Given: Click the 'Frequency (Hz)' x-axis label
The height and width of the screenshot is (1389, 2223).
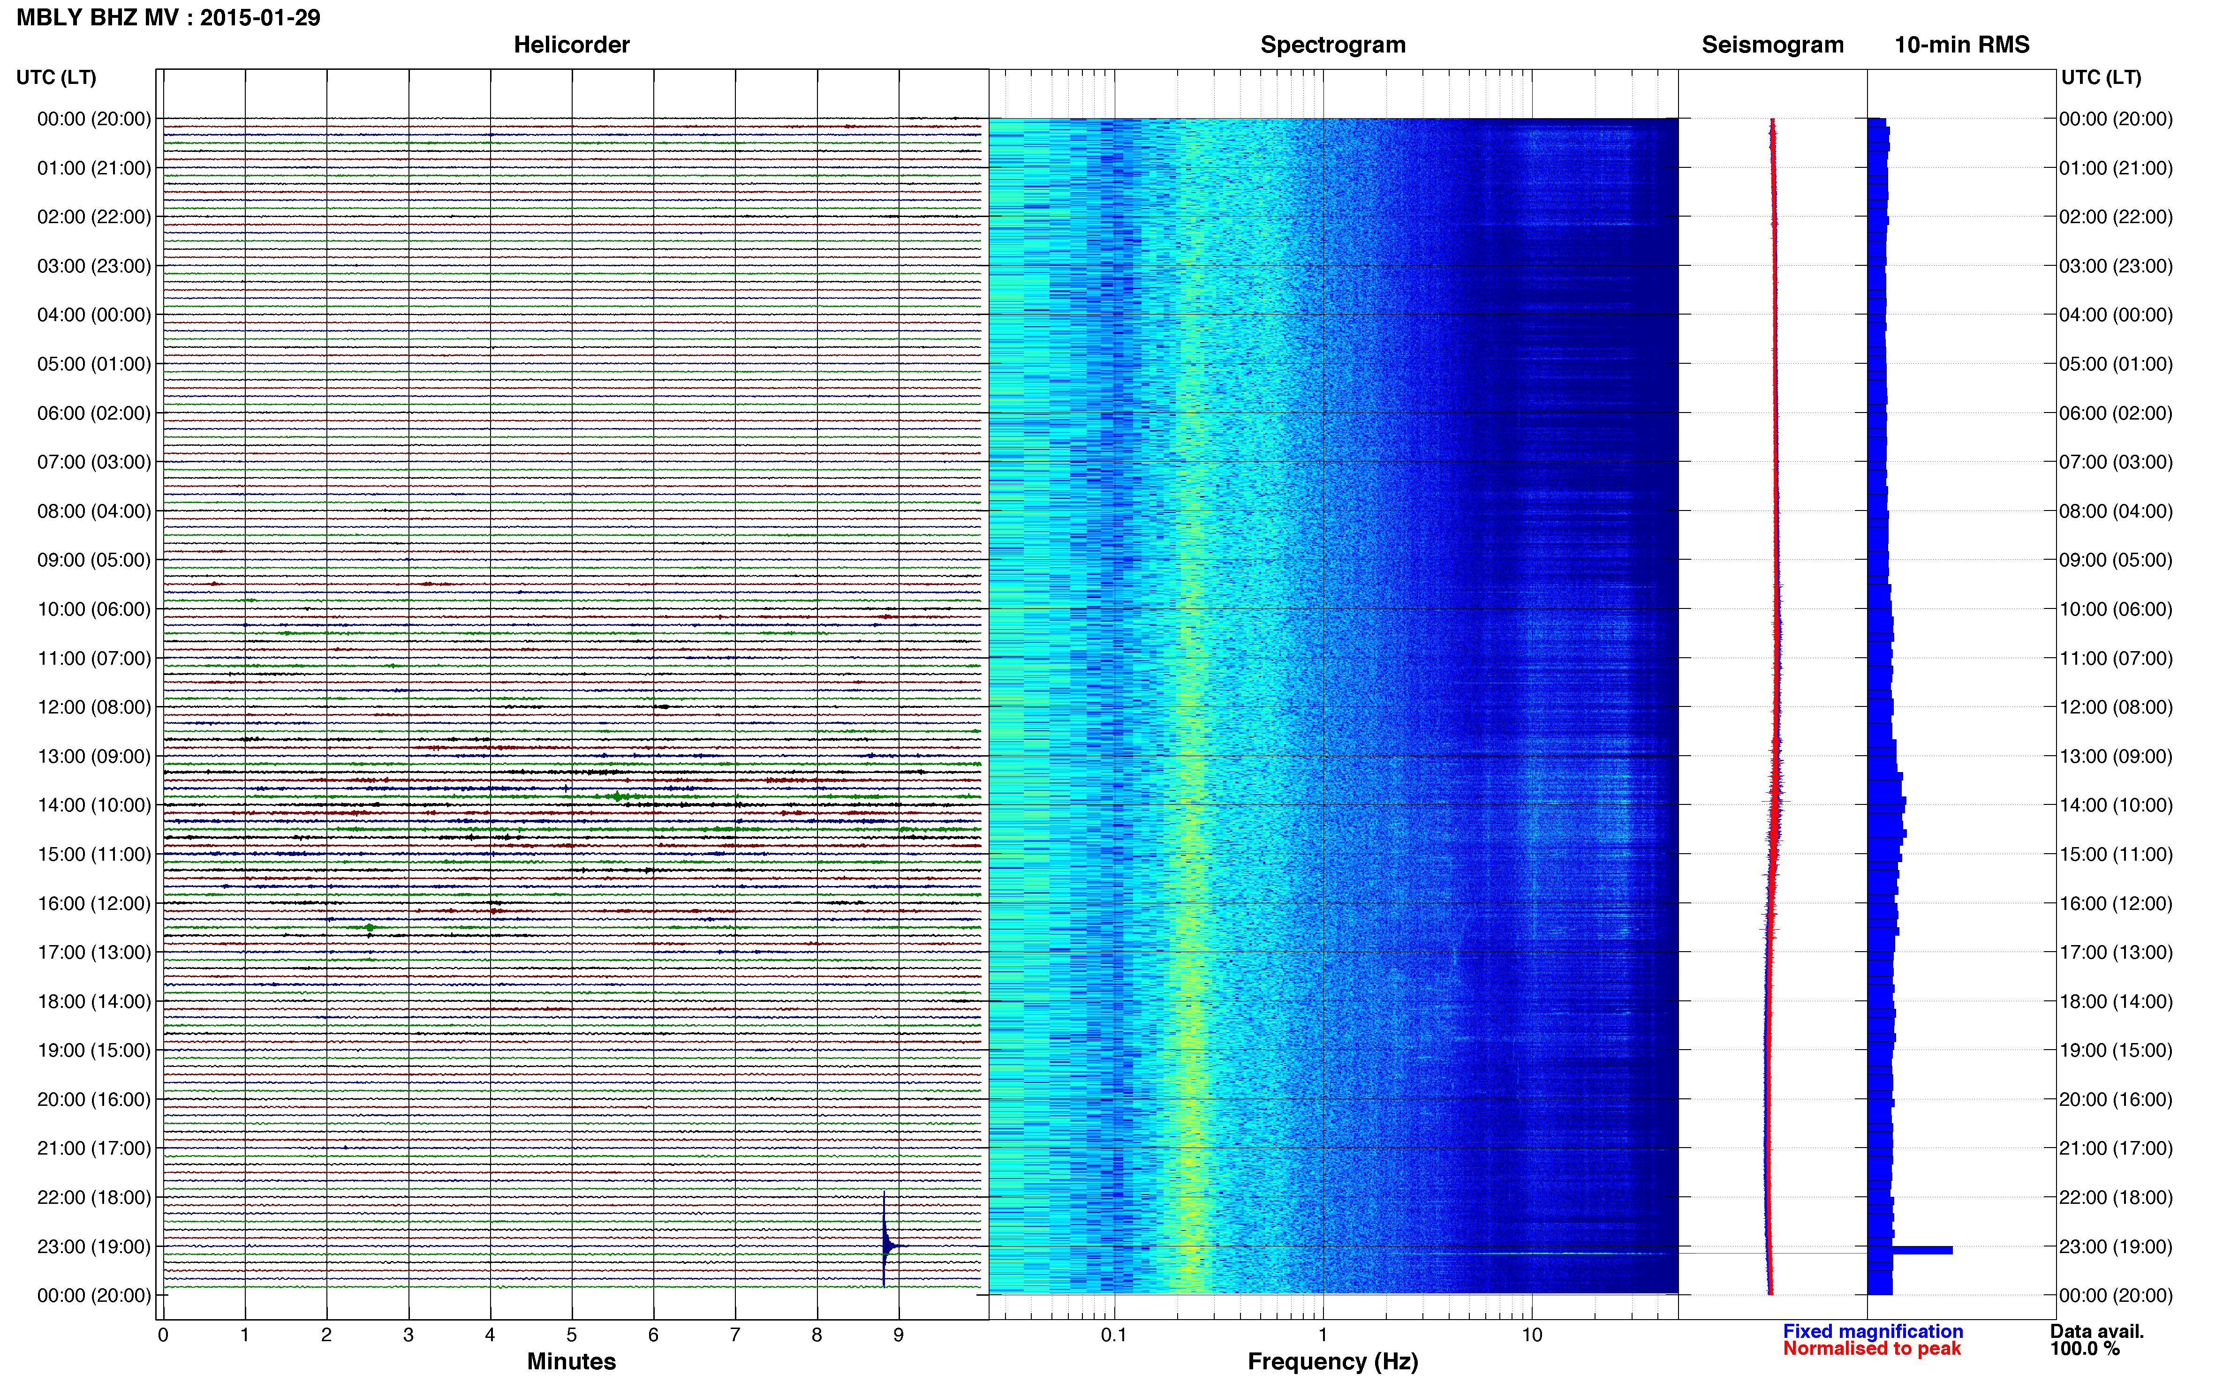Looking at the screenshot, I should [x=1332, y=1361].
